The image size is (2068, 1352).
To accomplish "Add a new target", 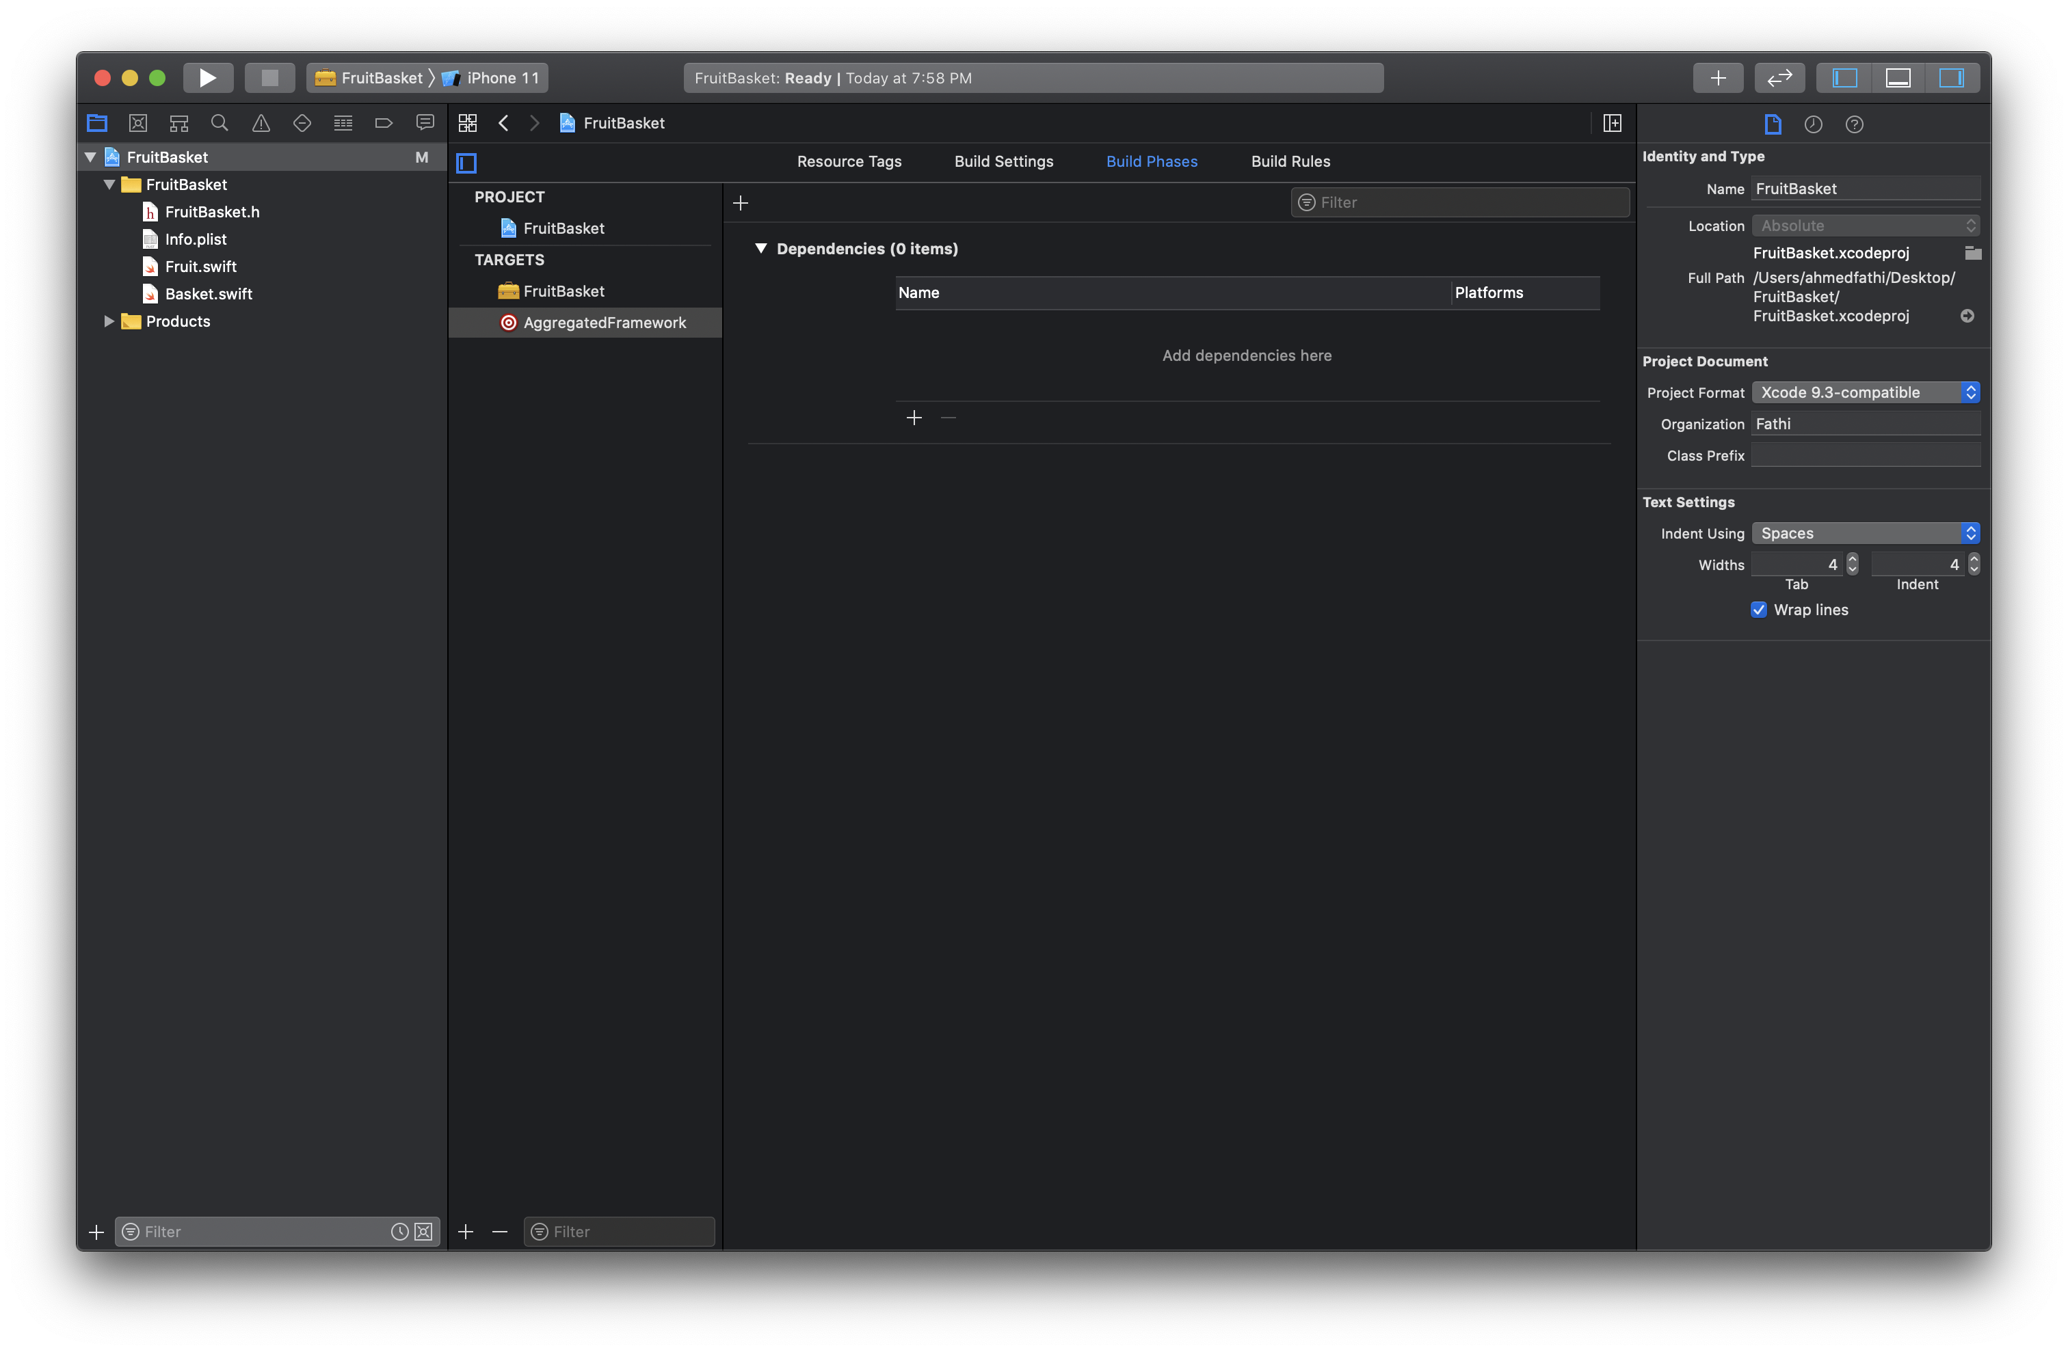I will coord(466,1231).
